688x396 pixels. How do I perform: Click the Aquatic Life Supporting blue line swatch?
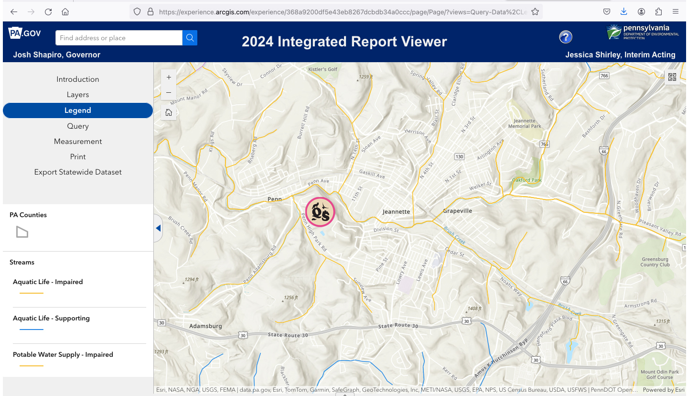(x=32, y=330)
